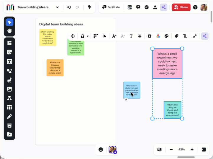
Task: Open the emoji reactions button
Action: [101, 150]
